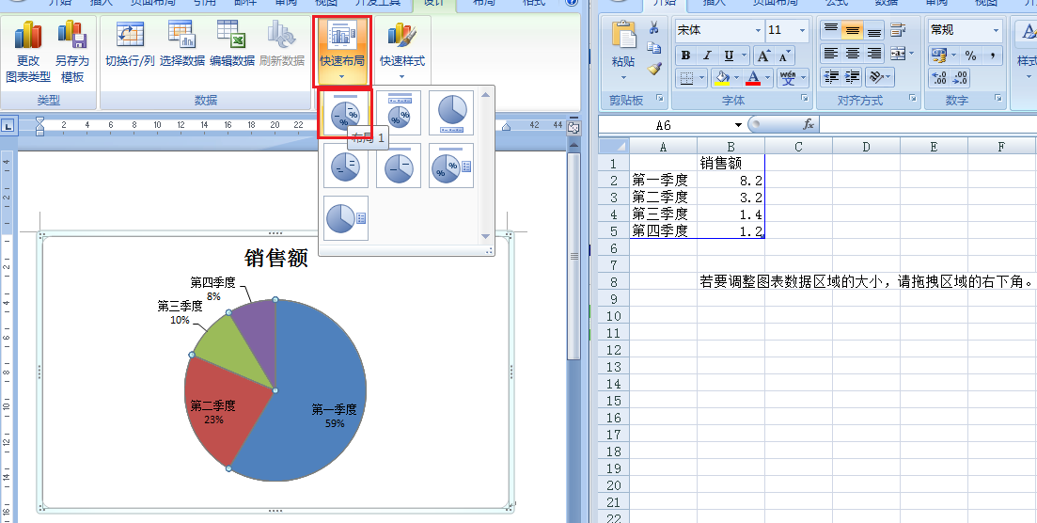1037x523 pixels.
Task: Click the Merge and Center icon
Action: coord(898,54)
